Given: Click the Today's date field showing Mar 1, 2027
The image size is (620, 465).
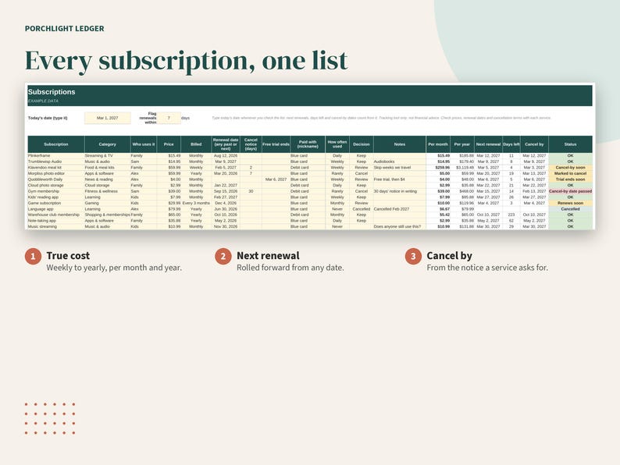Looking at the screenshot, I should 108,118.
